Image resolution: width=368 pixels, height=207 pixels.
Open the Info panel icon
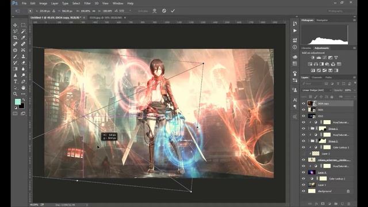click(295, 47)
